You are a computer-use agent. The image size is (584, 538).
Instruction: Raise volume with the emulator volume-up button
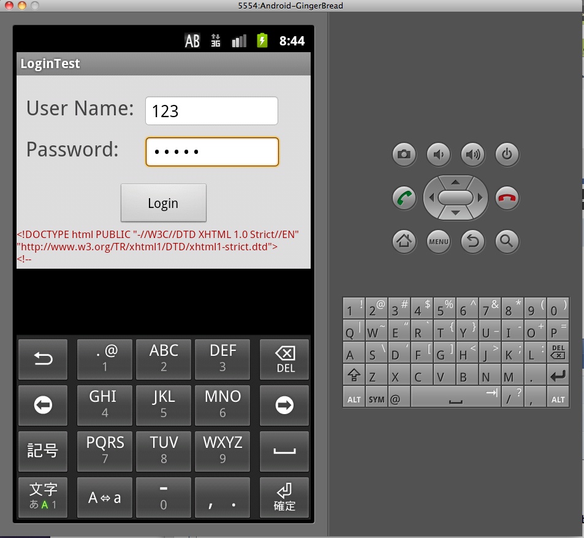(472, 154)
